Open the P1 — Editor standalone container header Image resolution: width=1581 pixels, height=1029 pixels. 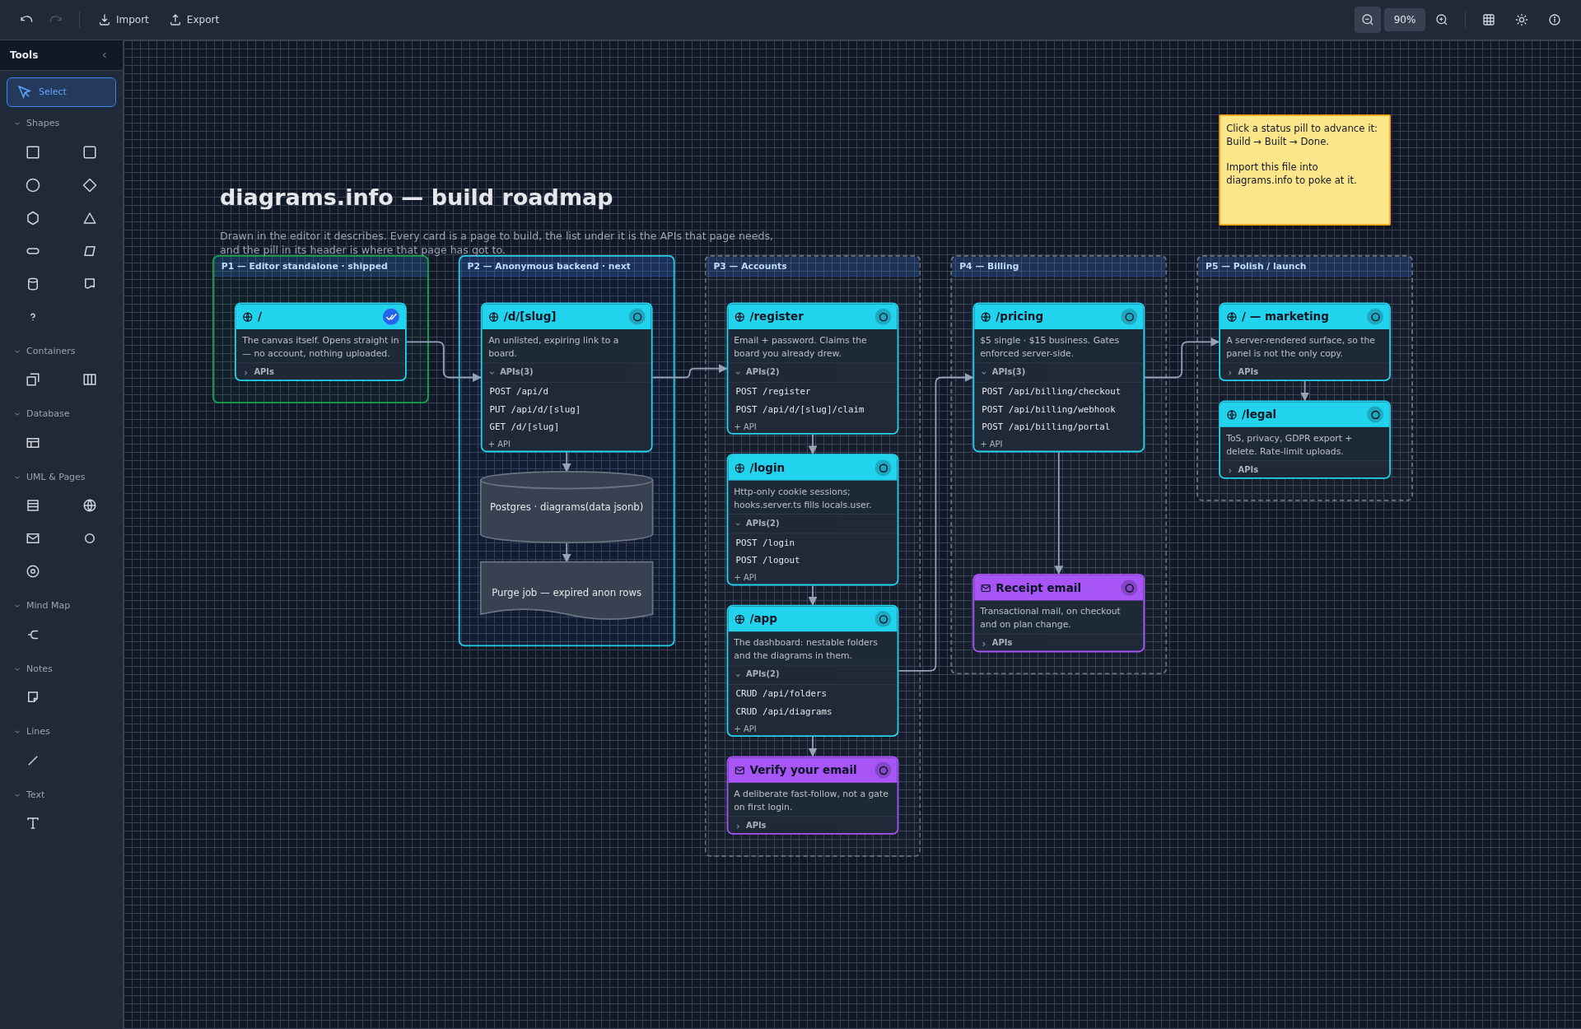point(320,266)
